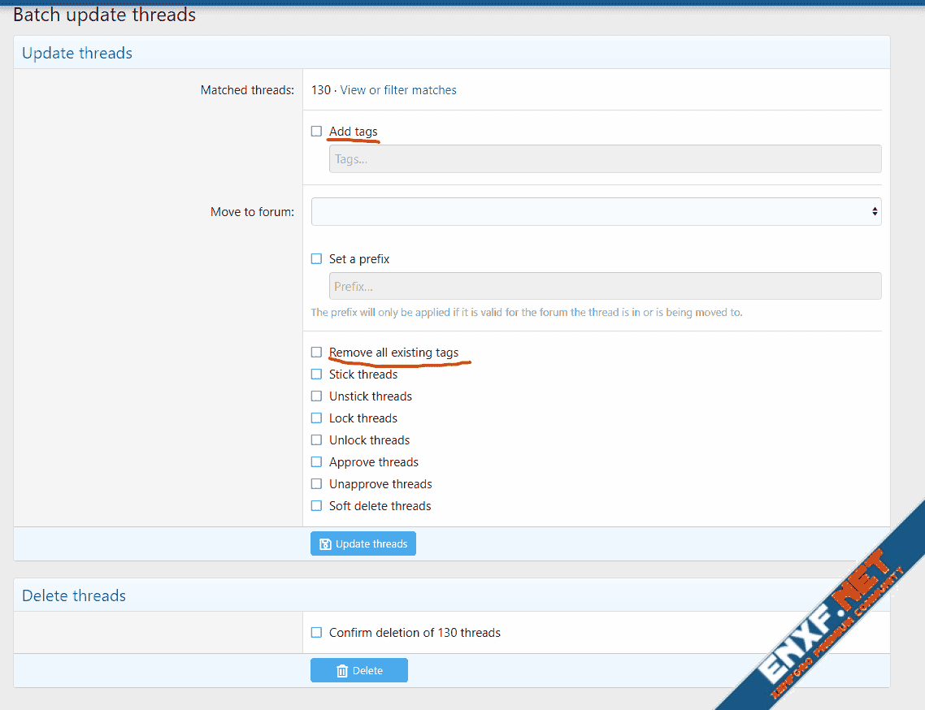Toggle the Unstick threads checkbox
The image size is (925, 710).
tap(317, 396)
